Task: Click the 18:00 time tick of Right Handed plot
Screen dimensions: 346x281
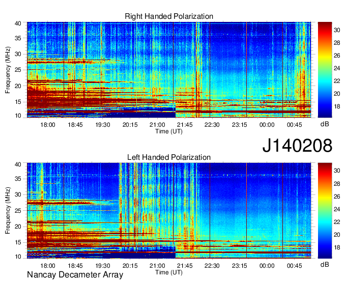Action: coord(48,125)
